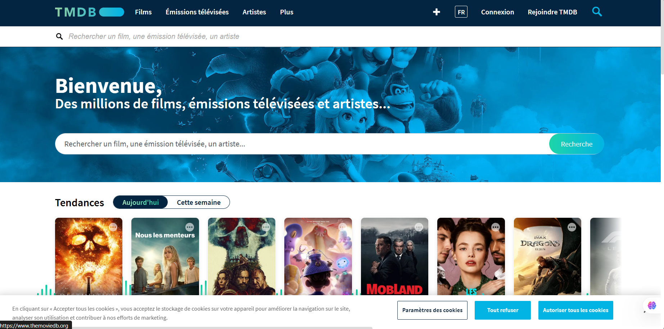Click the plus add icon in header

click(x=437, y=12)
